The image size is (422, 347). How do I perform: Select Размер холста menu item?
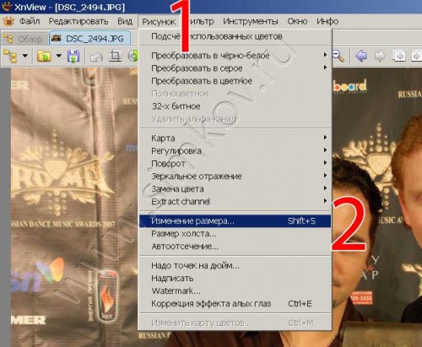235,234
